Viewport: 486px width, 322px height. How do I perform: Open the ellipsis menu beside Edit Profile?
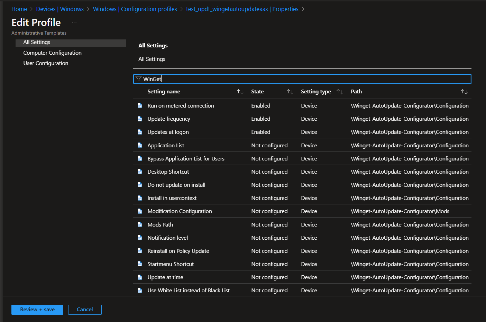pyautogui.click(x=74, y=23)
